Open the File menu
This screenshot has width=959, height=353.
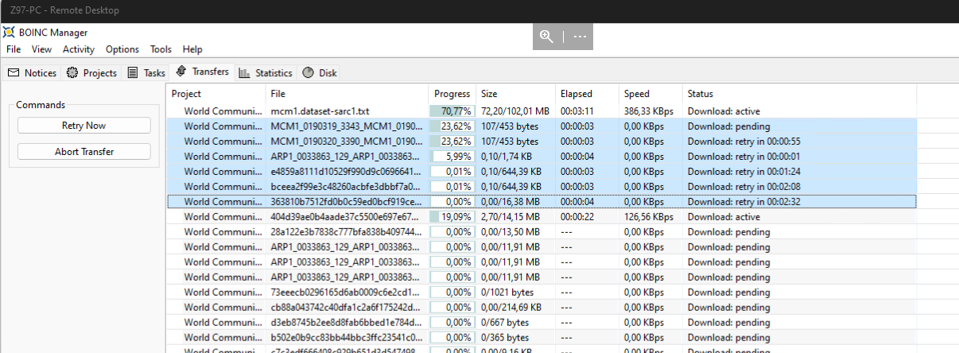pos(14,49)
